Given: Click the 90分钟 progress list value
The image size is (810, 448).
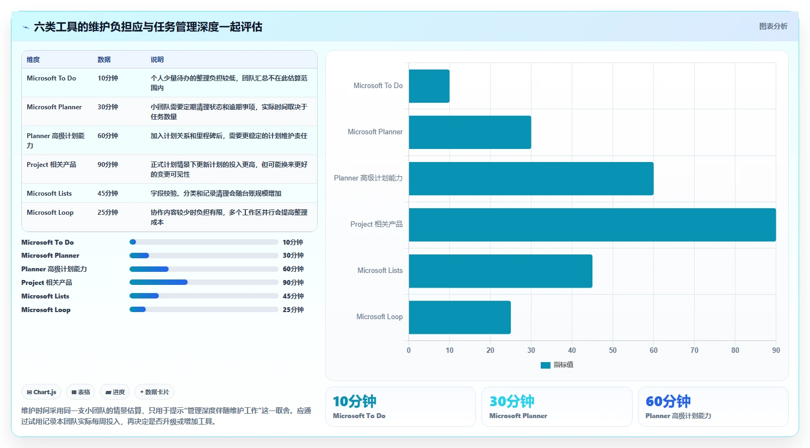Looking at the screenshot, I should point(293,283).
